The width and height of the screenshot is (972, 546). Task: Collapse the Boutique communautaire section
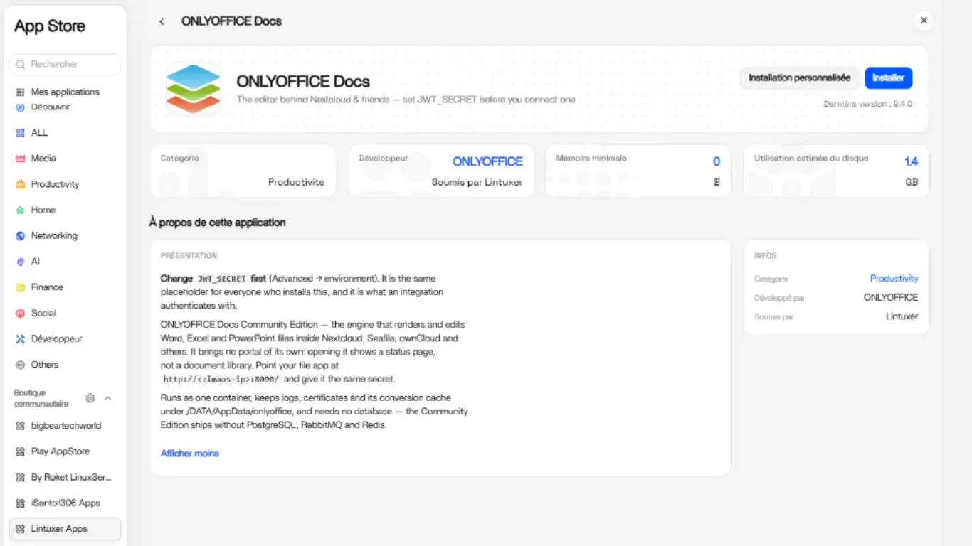click(x=107, y=398)
